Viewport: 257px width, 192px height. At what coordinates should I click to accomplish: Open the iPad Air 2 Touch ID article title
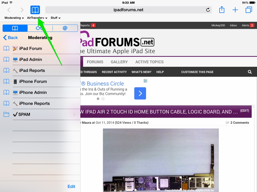159,112
